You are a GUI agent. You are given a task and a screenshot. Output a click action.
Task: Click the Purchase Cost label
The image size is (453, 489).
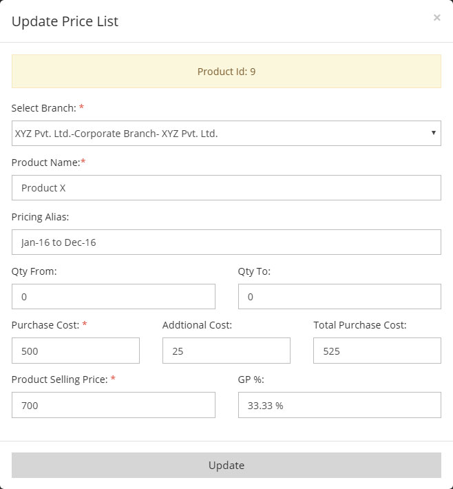coord(45,325)
